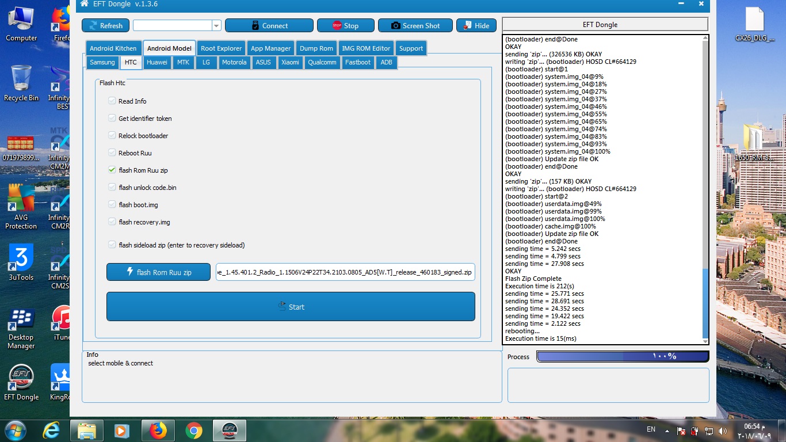
Task: Open the device port dropdown arrow
Action: tap(216, 25)
